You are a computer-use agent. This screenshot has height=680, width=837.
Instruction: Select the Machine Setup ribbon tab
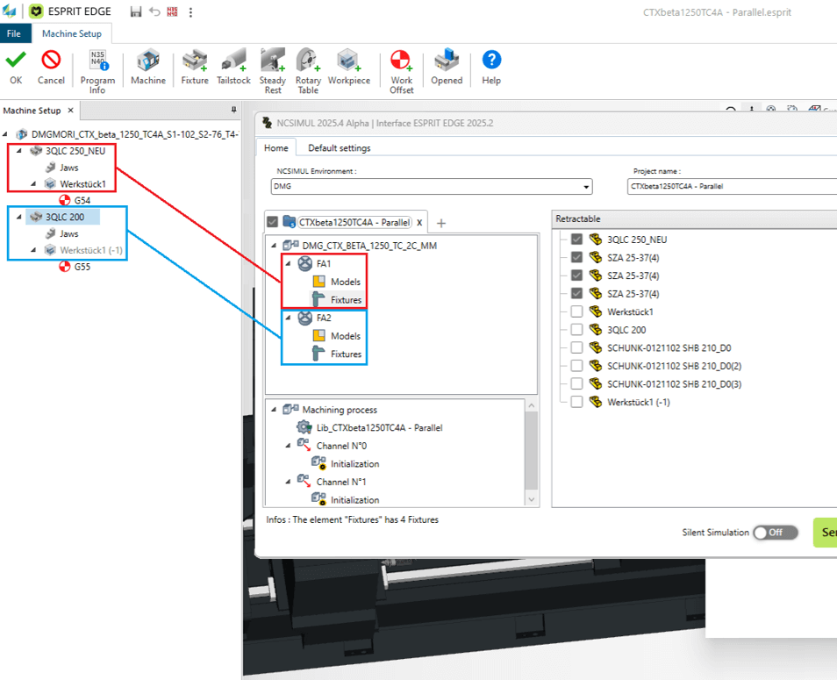point(72,33)
